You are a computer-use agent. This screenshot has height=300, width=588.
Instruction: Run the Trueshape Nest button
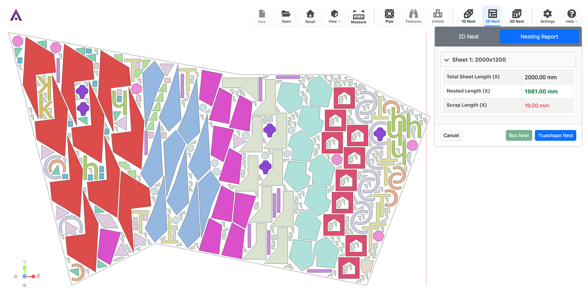pyautogui.click(x=555, y=136)
